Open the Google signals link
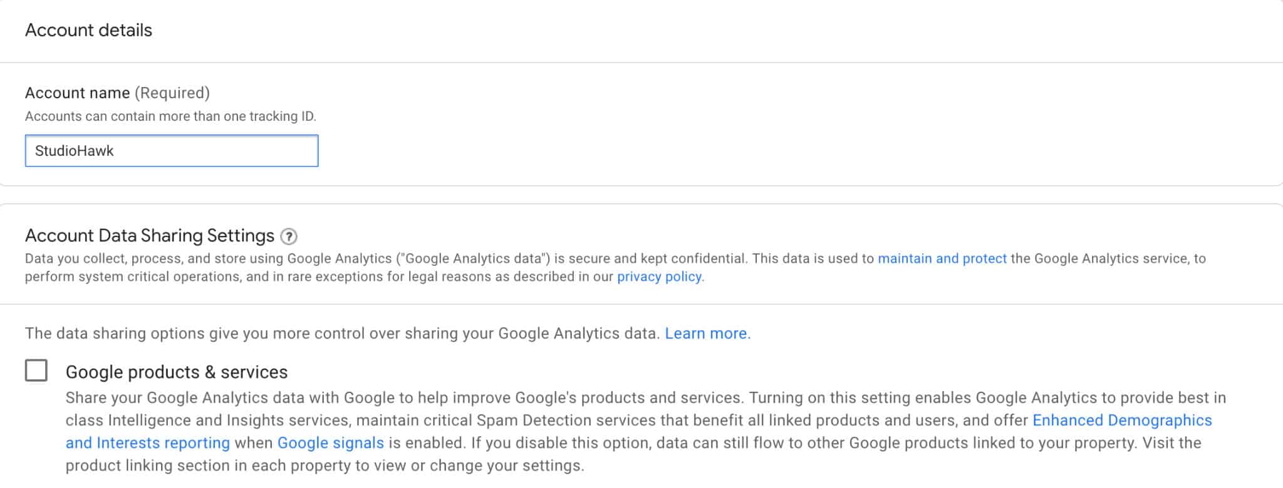This screenshot has height=488, width=1283. [x=331, y=443]
